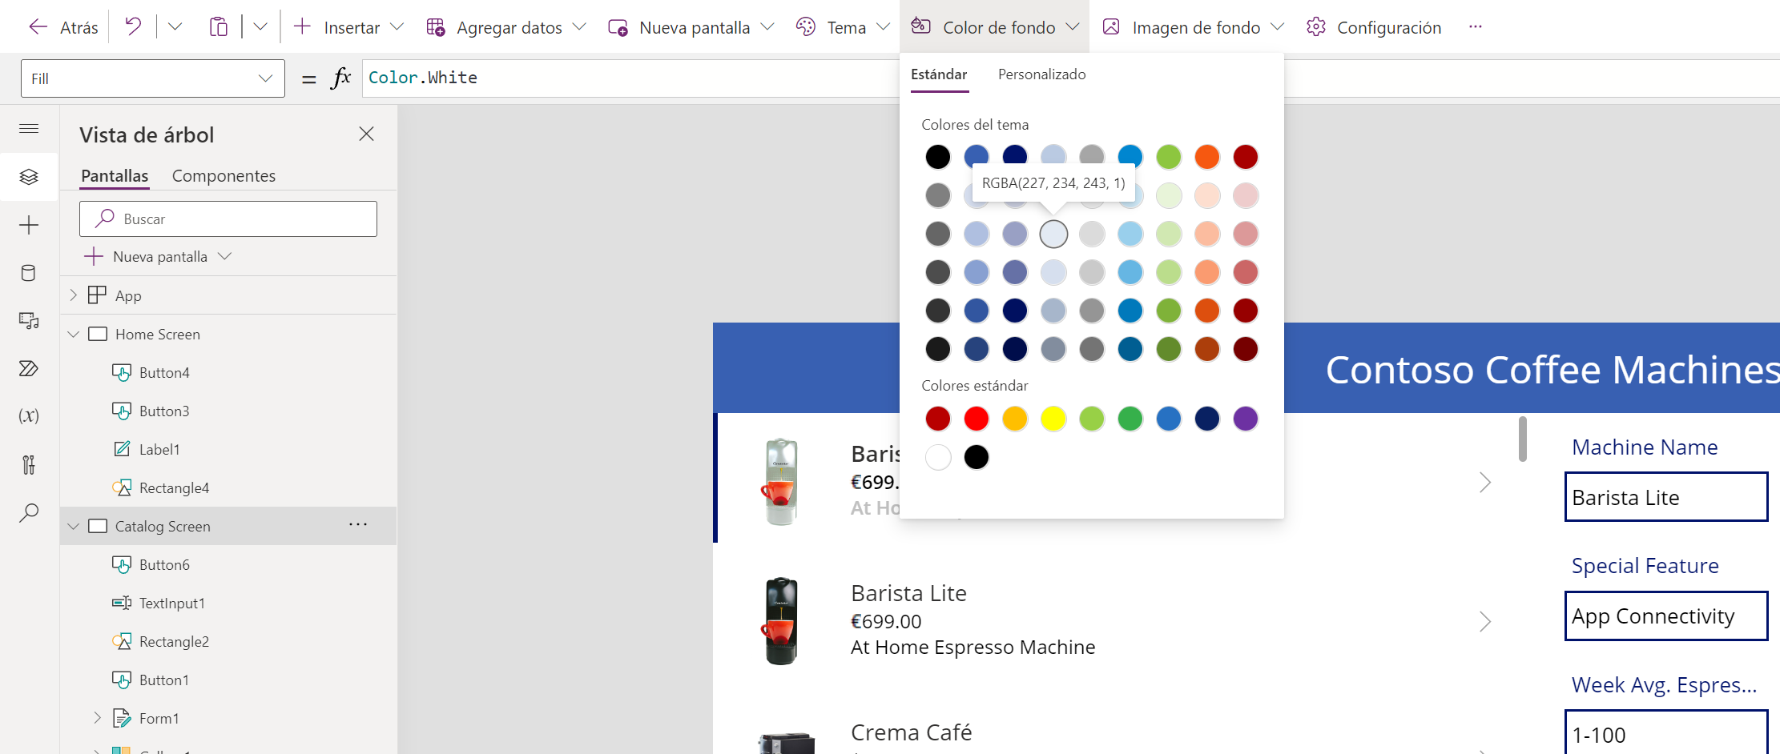Viewport: 1780px width, 754px height.
Task: Select TextInput1 in tree view
Action: [x=171, y=603]
